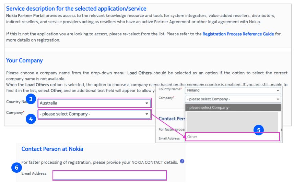The image size is (294, 183).
Task: Choose highlighted "- please select Company -" list entry
Action: click(233, 108)
